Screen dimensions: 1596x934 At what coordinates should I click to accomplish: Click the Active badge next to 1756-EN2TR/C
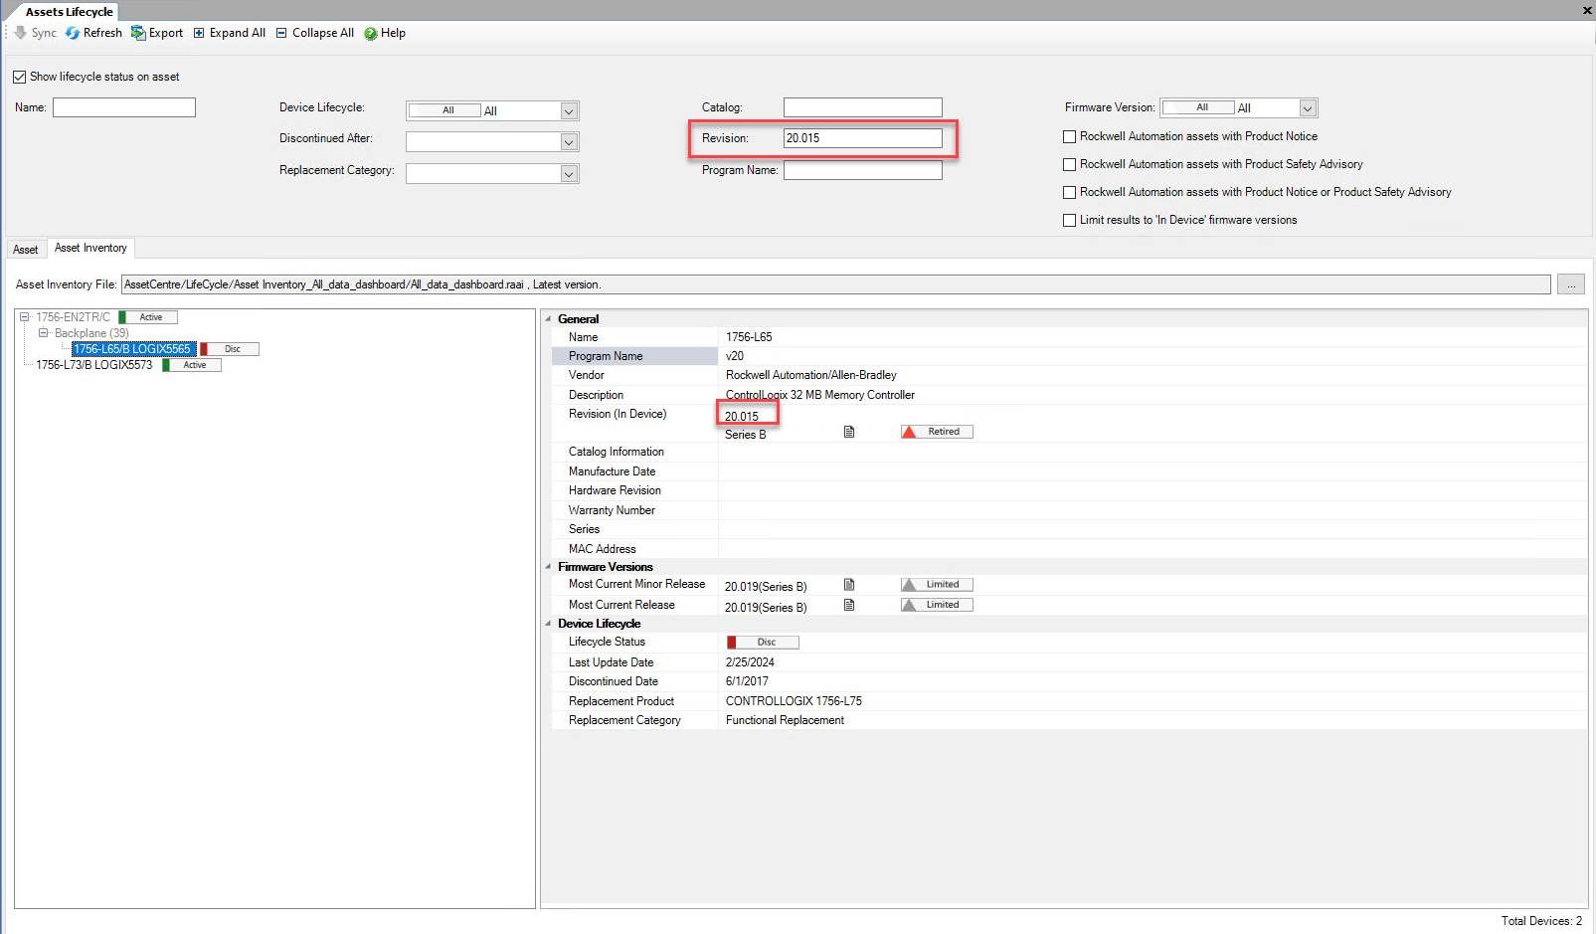pyautogui.click(x=148, y=317)
